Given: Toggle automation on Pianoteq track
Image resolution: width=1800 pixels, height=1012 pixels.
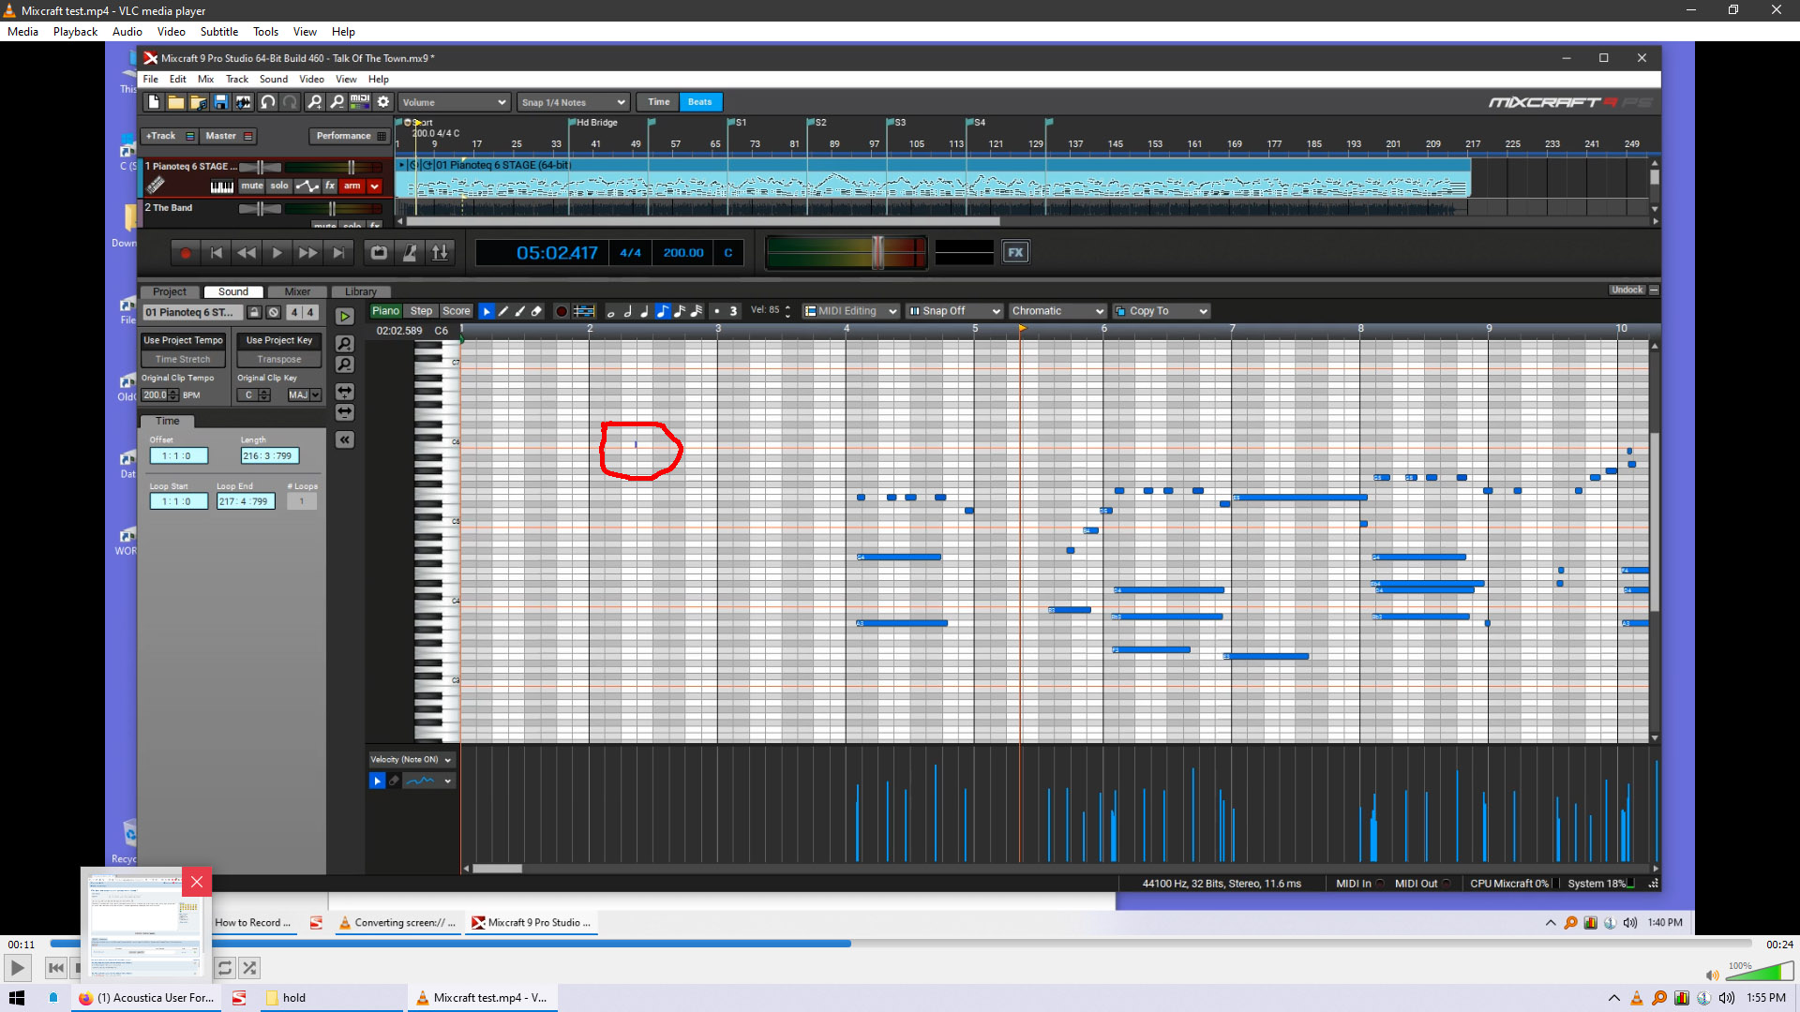Looking at the screenshot, I should click(307, 186).
